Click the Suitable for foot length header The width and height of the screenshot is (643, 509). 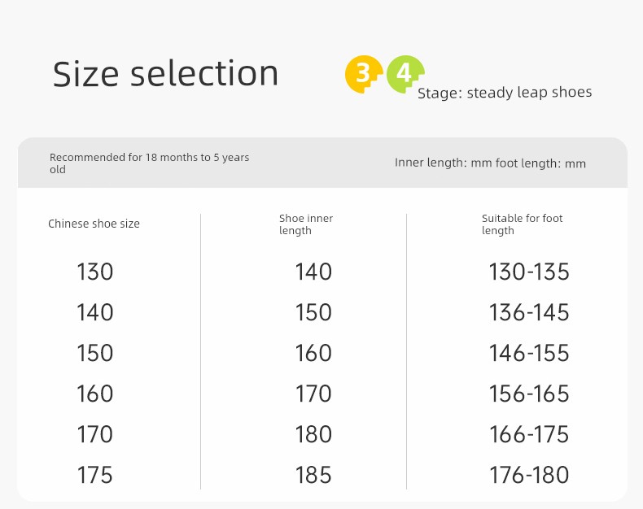click(x=522, y=224)
